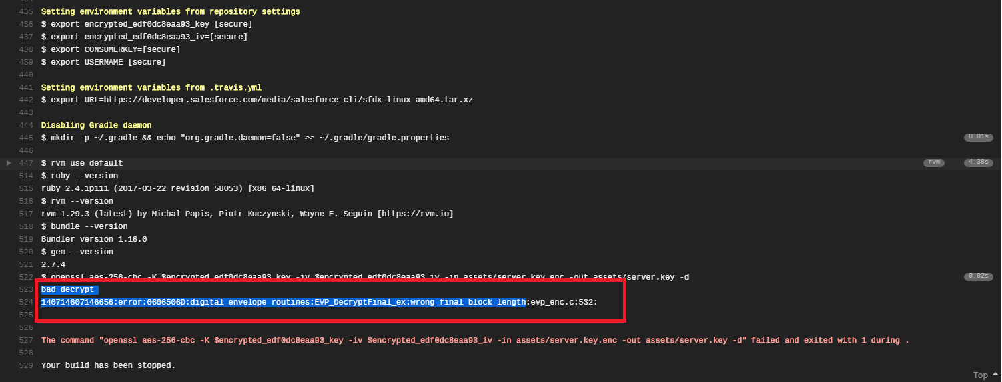Image resolution: width=1002 pixels, height=382 pixels.
Task: Click the 0.02s duration badge on openssl line
Action: [x=977, y=276]
